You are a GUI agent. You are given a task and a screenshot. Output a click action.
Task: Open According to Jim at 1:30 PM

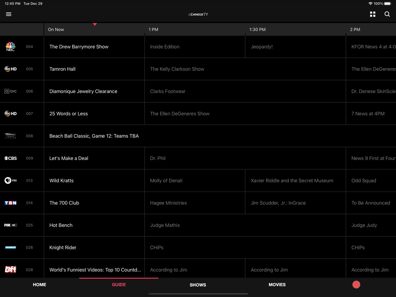point(295,268)
